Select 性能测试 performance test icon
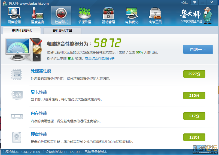Screen dimensions: 219x155 click(61, 15)
